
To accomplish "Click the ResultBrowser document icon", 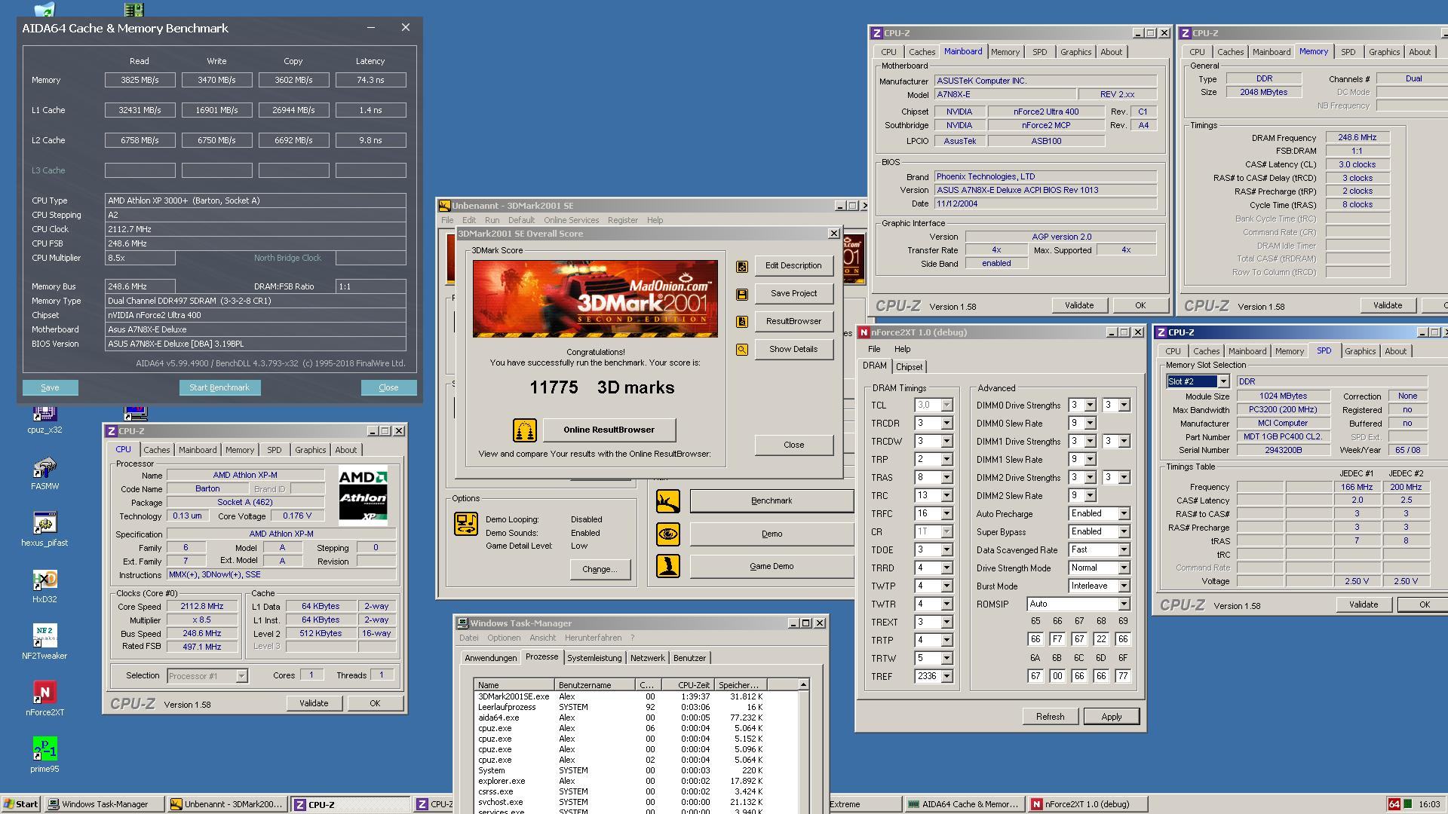I will coord(742,322).
